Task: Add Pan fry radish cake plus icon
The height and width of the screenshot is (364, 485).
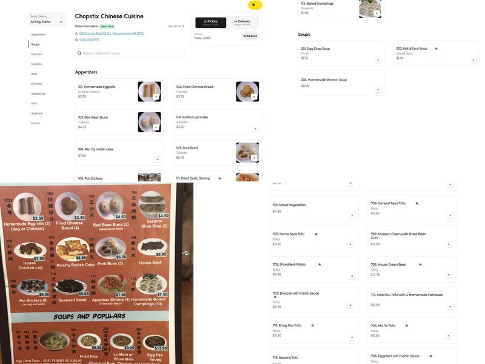Action: point(158,160)
